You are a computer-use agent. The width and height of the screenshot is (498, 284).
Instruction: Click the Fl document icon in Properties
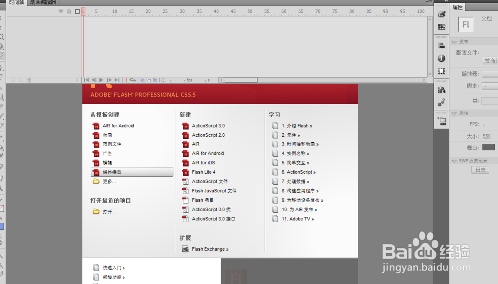click(466, 24)
